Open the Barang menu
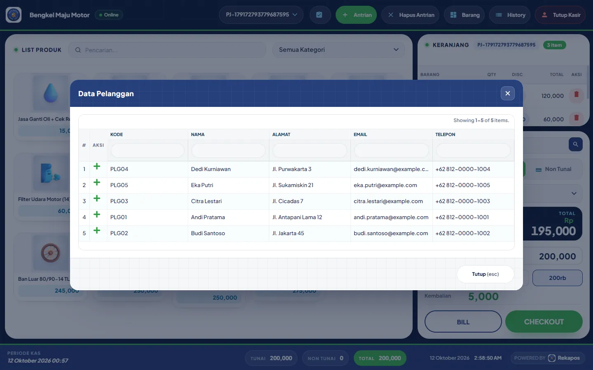 (x=465, y=15)
